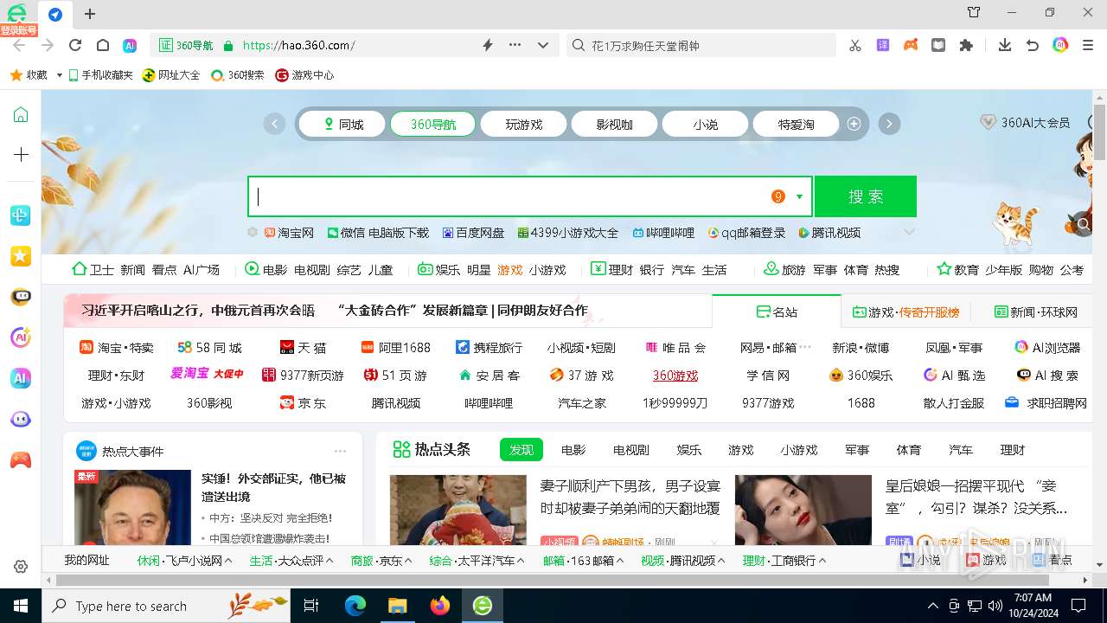Open the 京东 site link
Screen dimensions: 1107x623
point(303,403)
